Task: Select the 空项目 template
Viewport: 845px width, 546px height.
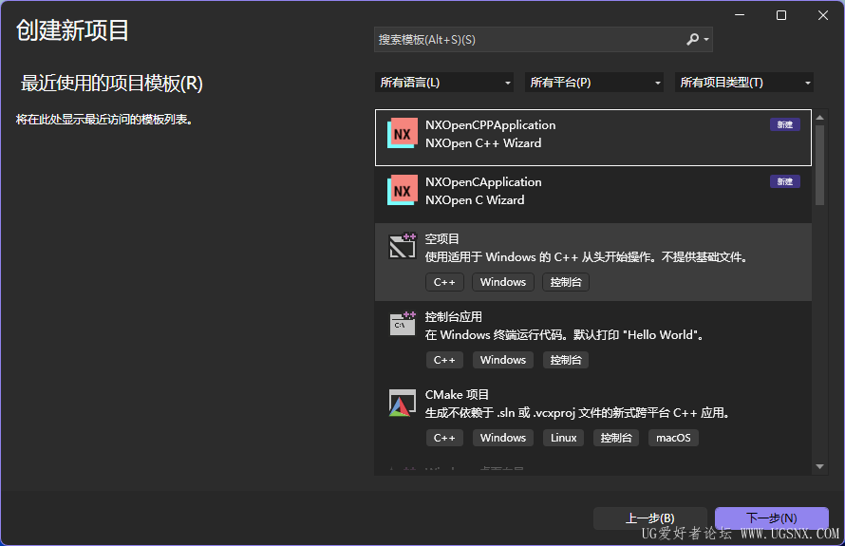Action: pyautogui.click(x=592, y=262)
